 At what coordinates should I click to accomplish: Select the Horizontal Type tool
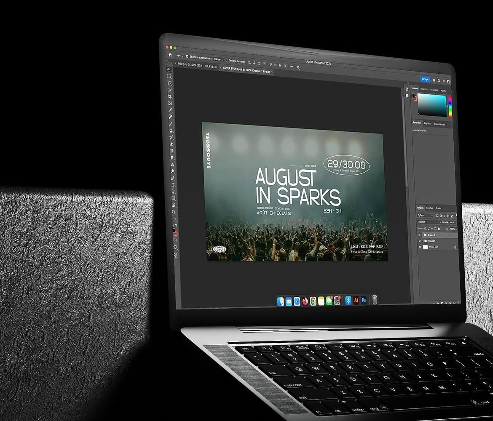point(173,185)
